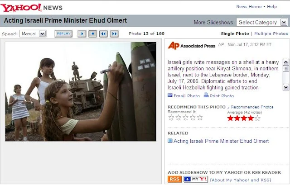Image resolution: width=290 pixels, height=185 pixels.
Task: Open the Select Category dropdown
Action: tap(262, 23)
